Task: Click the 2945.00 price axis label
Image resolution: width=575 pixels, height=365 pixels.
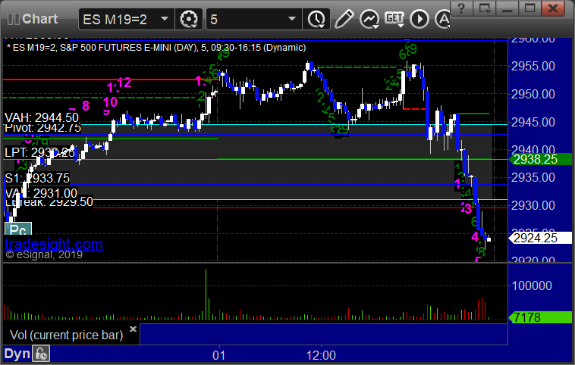Action: point(533,122)
